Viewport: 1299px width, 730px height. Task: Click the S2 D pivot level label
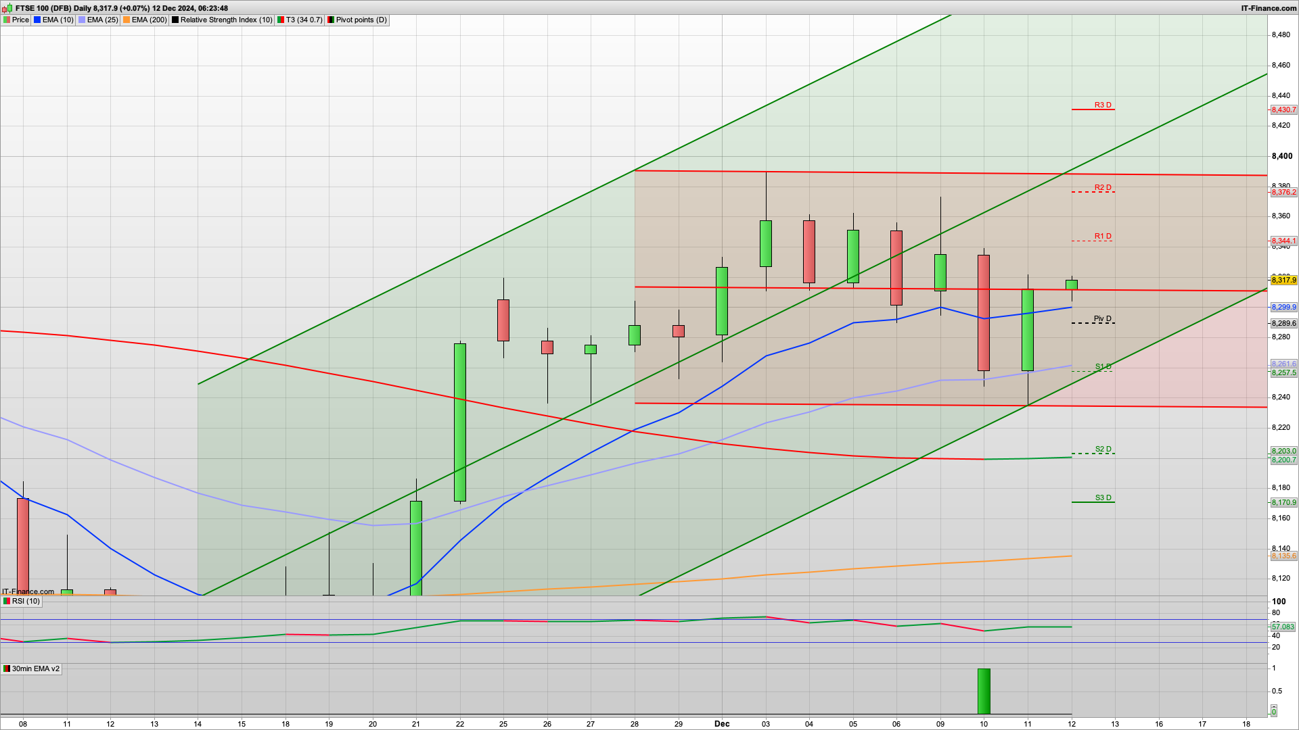(1103, 447)
